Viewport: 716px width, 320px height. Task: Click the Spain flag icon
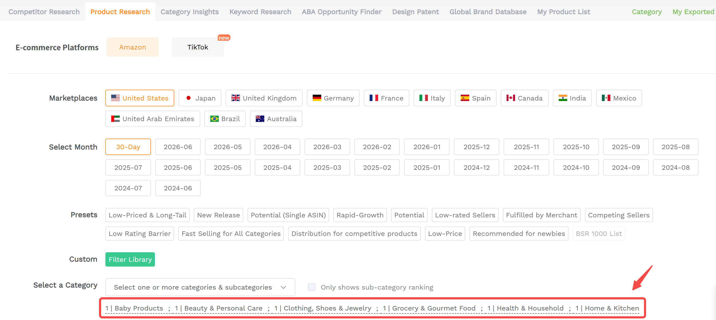coord(465,98)
